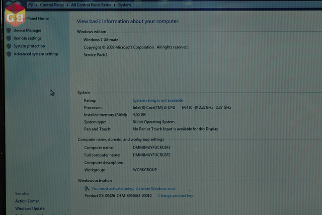Go to Control Panel Home
This screenshot has height=215, width=322.
pyautogui.click(x=31, y=19)
